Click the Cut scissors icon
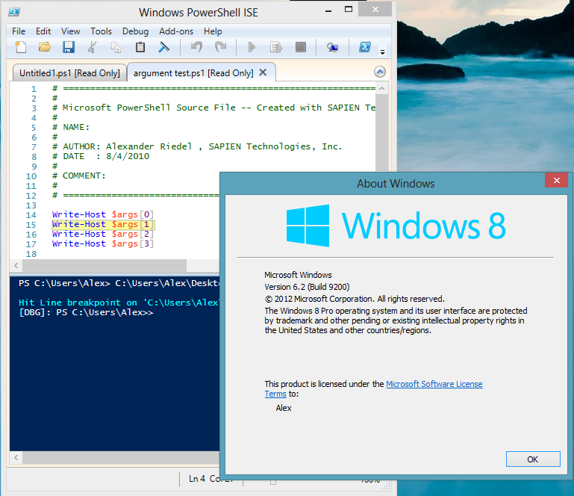 pyautogui.click(x=93, y=47)
